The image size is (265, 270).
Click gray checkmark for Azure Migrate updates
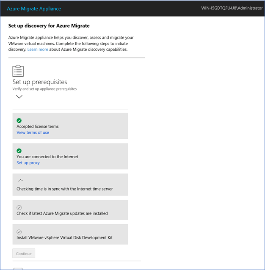(x=19, y=207)
